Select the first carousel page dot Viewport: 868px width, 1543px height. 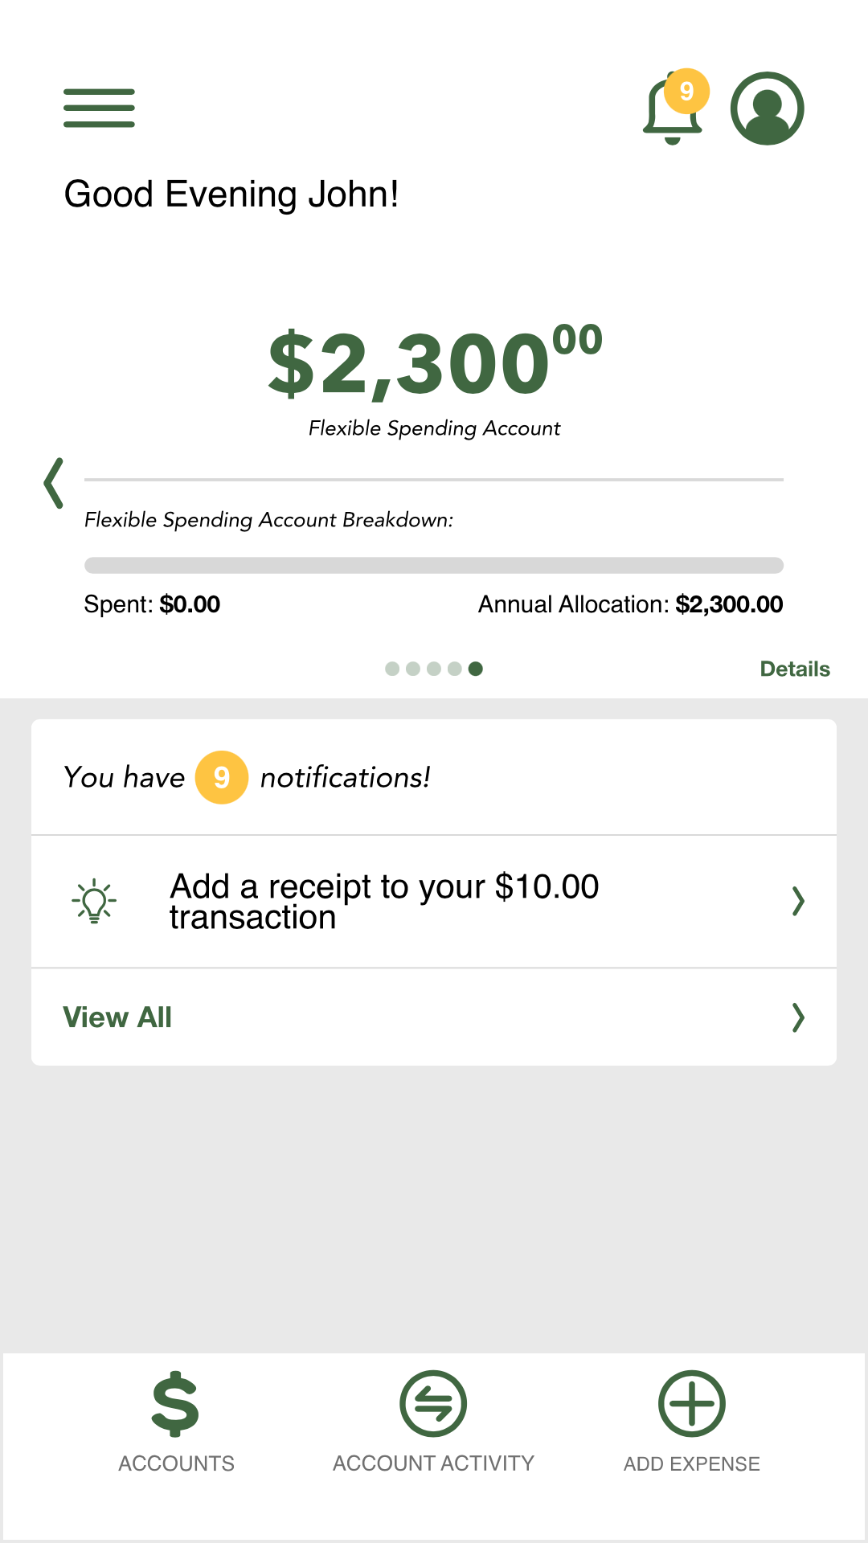(x=392, y=669)
